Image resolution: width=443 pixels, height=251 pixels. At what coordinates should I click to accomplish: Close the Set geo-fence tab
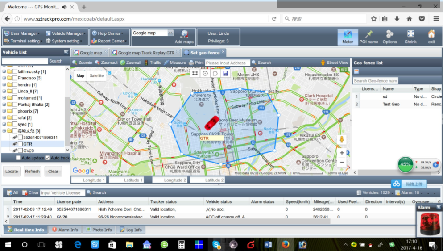click(223, 52)
